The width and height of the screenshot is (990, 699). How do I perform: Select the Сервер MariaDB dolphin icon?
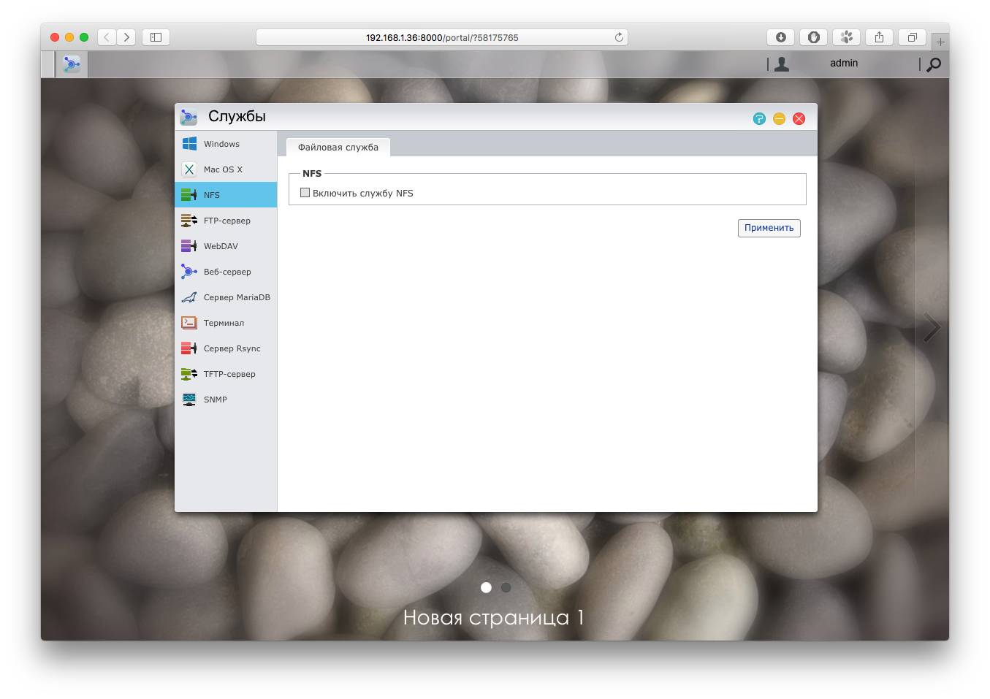coord(189,297)
